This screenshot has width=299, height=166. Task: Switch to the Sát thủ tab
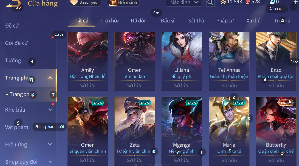[x=196, y=21]
